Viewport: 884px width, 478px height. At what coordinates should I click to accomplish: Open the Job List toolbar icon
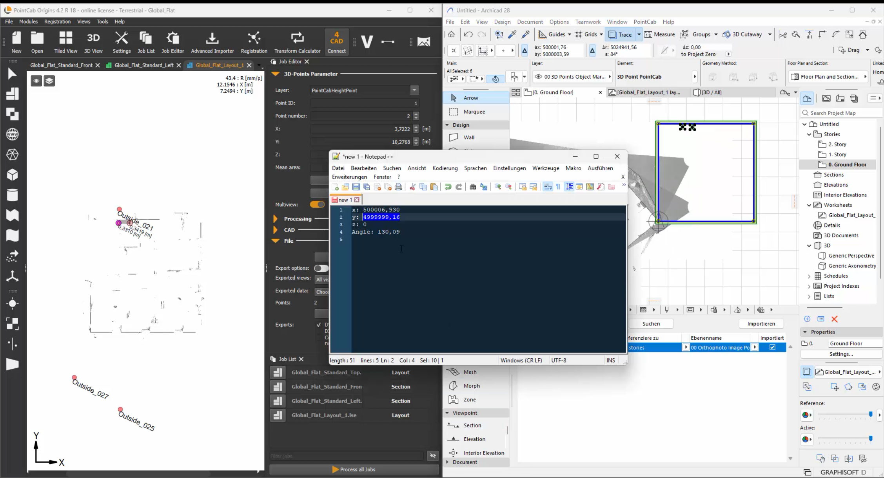(x=146, y=42)
